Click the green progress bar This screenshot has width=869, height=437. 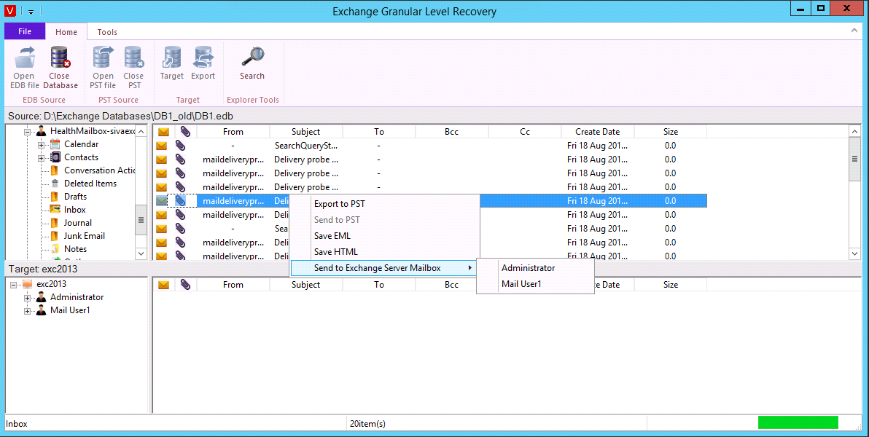[x=798, y=423]
